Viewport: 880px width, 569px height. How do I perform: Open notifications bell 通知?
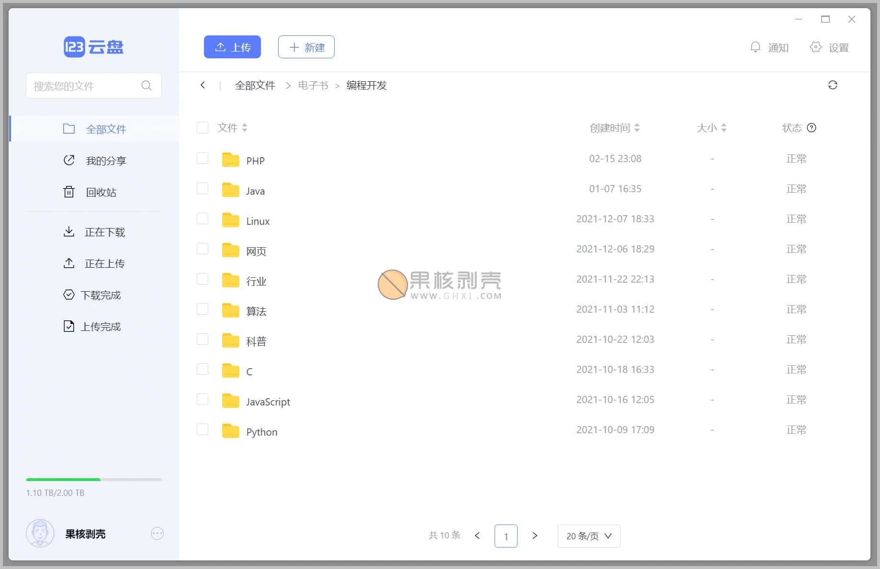pyautogui.click(x=769, y=47)
